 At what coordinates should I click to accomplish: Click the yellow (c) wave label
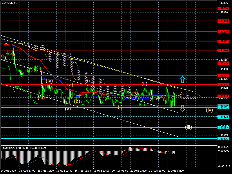click(x=90, y=81)
